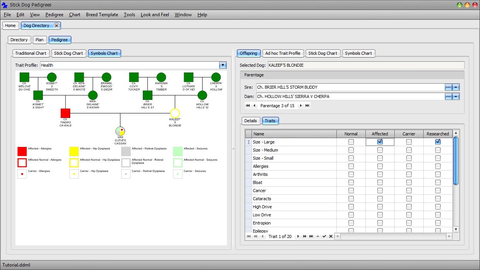Click the trait checkmark (accept) icon
This screenshot has width=480, height=270.
(x=324, y=236)
